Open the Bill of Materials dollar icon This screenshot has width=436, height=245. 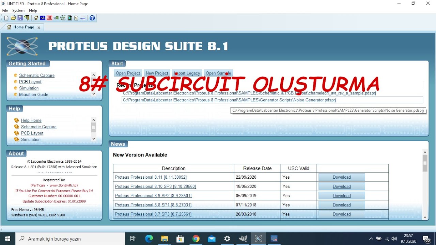[x=76, y=18]
